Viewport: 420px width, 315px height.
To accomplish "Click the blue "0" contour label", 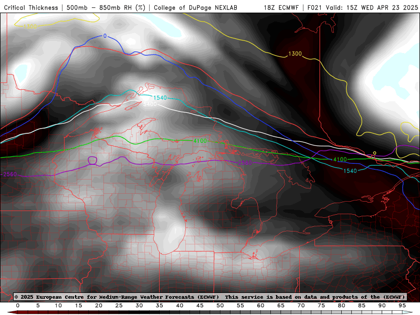I will [105, 36].
